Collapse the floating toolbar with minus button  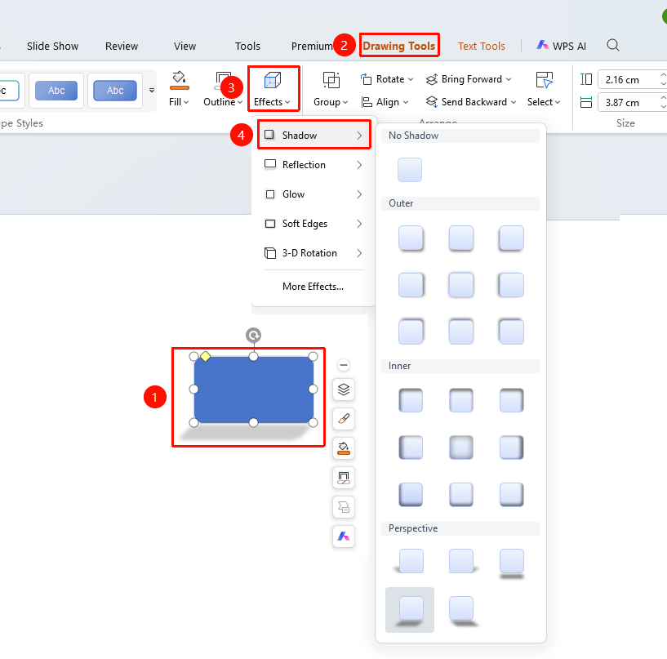344,365
